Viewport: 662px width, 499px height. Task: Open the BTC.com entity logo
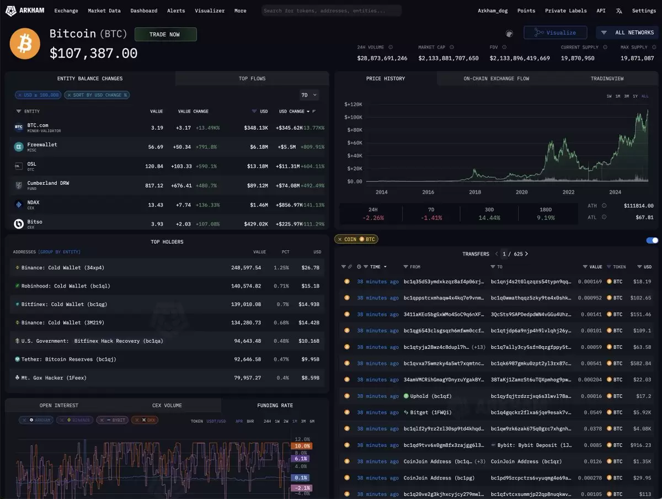click(x=18, y=128)
